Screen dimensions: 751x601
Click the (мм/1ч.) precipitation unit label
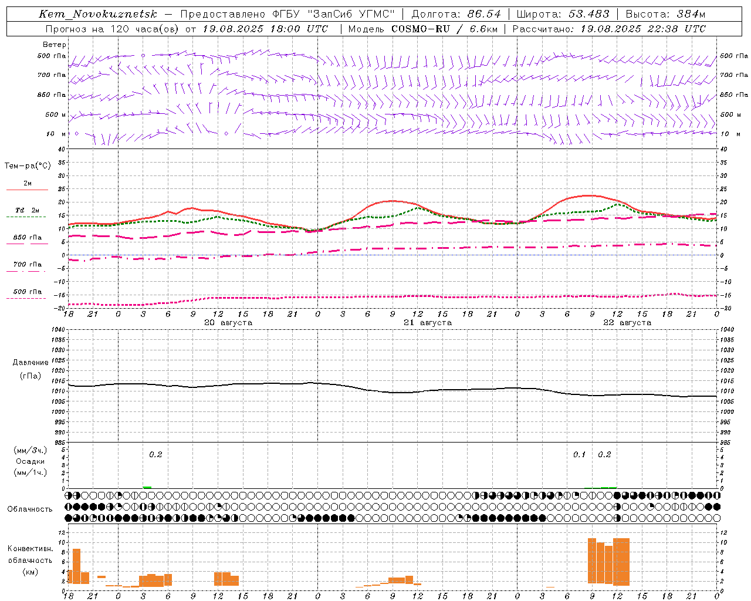[x=31, y=472]
